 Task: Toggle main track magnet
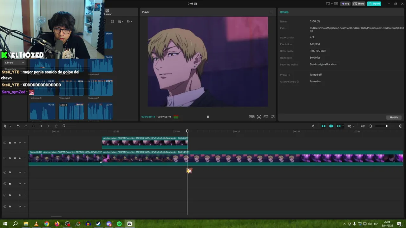click(x=324, y=126)
